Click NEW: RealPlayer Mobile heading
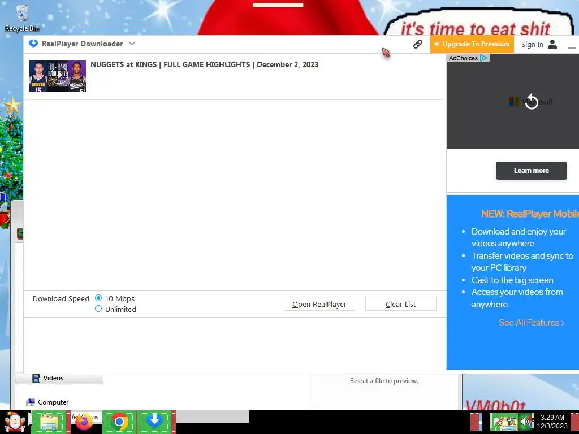 [x=530, y=214]
